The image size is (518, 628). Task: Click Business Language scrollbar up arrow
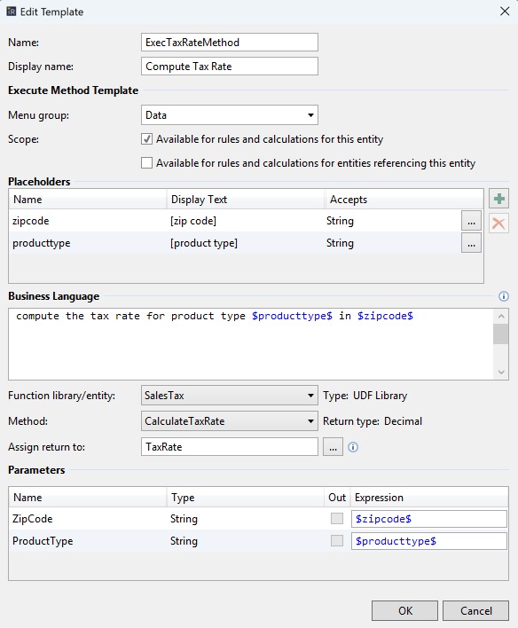[501, 317]
